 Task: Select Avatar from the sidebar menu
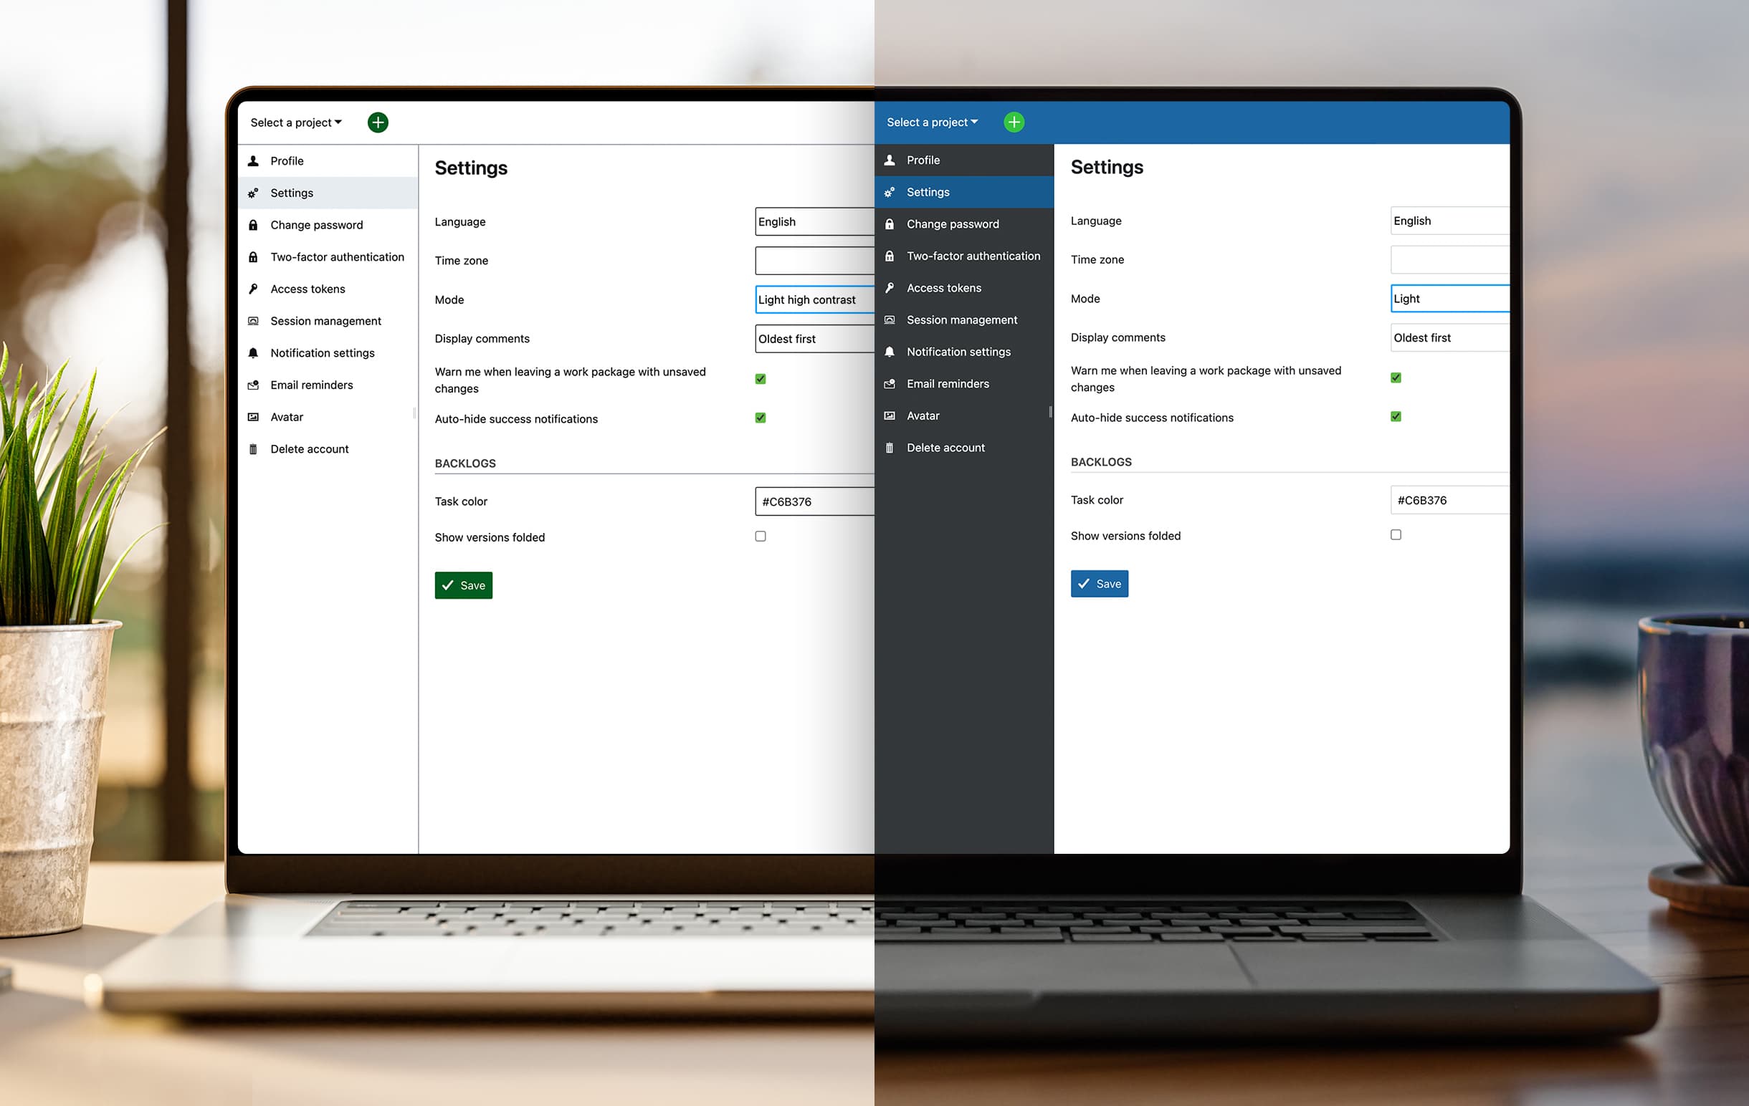click(x=285, y=415)
